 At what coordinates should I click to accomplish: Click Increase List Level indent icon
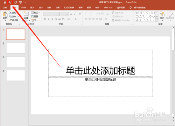point(103,14)
